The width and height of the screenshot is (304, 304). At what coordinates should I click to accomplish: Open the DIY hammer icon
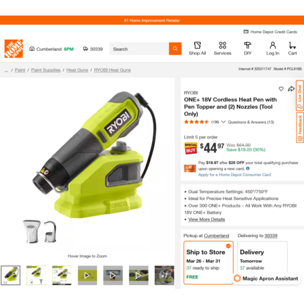(x=247, y=45)
